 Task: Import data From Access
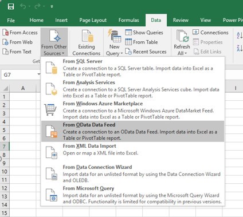pos(20,33)
